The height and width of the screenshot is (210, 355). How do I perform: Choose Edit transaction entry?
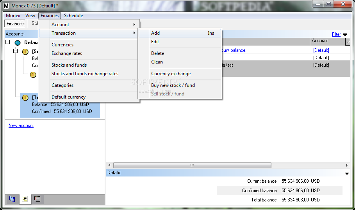pos(180,42)
